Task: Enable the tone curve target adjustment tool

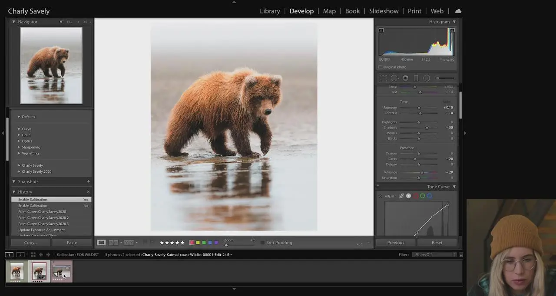Action: point(381,196)
